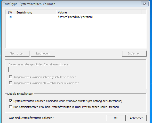Click the Bezeichnung column header

coord(36,12)
